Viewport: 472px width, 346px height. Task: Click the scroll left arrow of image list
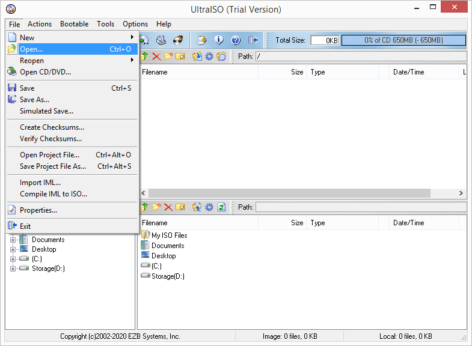coord(143,193)
